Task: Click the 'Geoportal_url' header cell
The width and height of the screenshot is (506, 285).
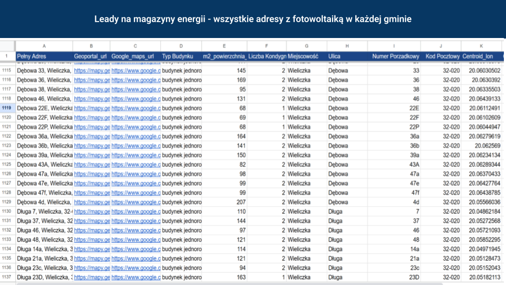Action: (x=90, y=56)
